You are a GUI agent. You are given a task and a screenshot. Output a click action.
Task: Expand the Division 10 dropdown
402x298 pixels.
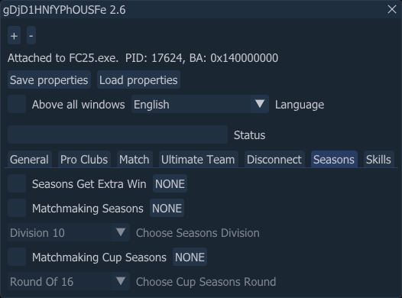coord(121,232)
